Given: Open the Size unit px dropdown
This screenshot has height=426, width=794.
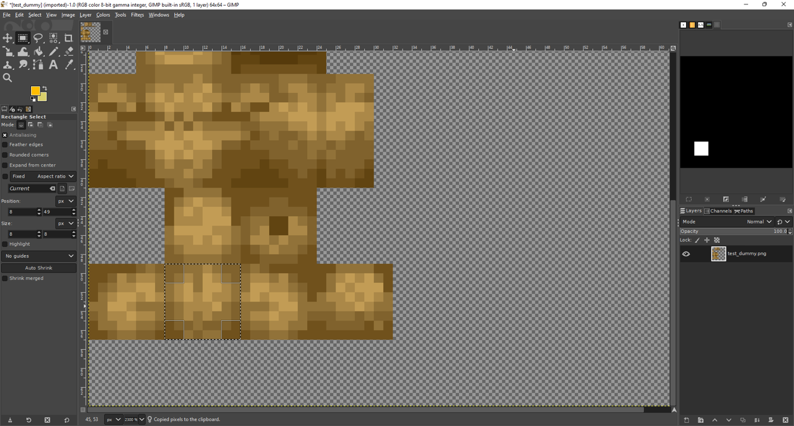Looking at the screenshot, I should (x=65, y=224).
